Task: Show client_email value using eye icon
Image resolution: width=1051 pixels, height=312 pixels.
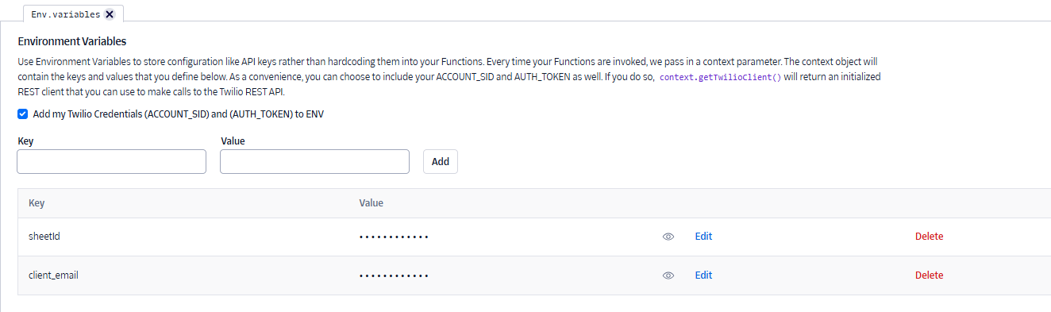Action: point(668,275)
